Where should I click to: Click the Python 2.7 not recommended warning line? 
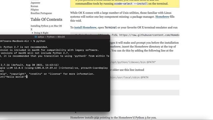click(x=24, y=47)
